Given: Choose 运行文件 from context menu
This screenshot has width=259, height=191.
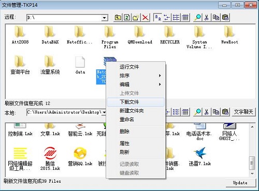Looking at the screenshot, I should click(x=129, y=67).
